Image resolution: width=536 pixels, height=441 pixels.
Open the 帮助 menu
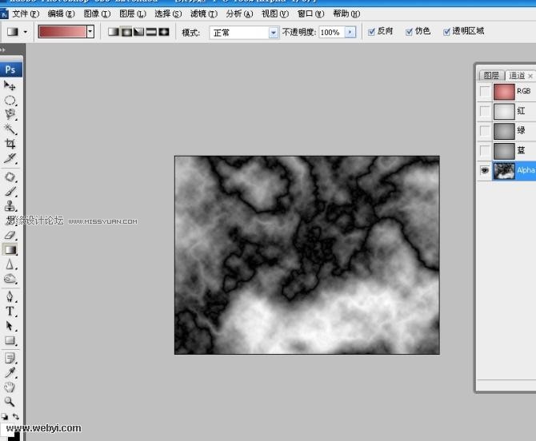(346, 14)
